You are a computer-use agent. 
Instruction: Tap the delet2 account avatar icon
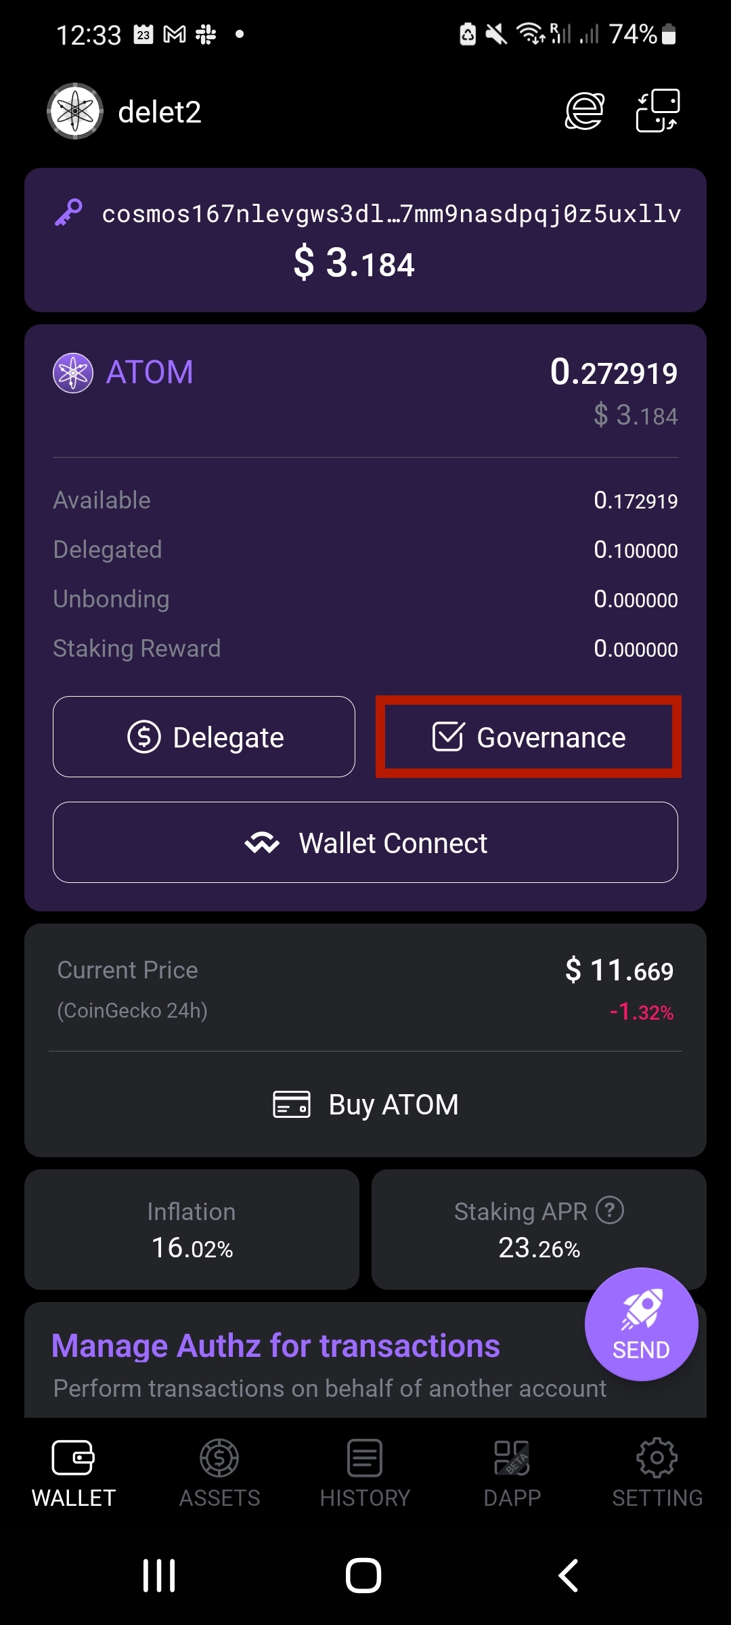pos(75,111)
